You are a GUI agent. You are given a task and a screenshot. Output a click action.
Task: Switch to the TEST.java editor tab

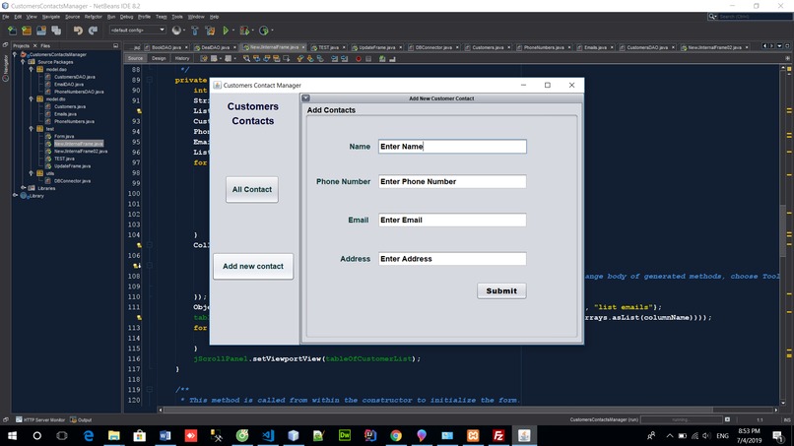pos(328,47)
